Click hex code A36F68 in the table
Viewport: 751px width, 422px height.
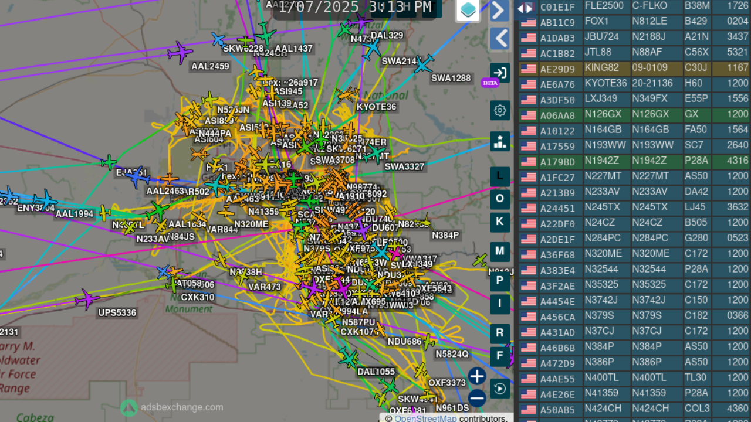coord(557,255)
